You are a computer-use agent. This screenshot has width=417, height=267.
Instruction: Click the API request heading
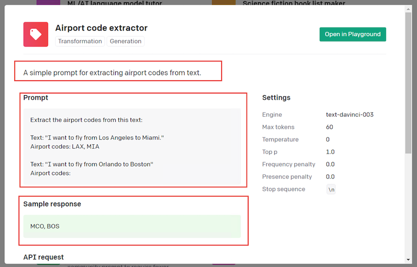44,257
